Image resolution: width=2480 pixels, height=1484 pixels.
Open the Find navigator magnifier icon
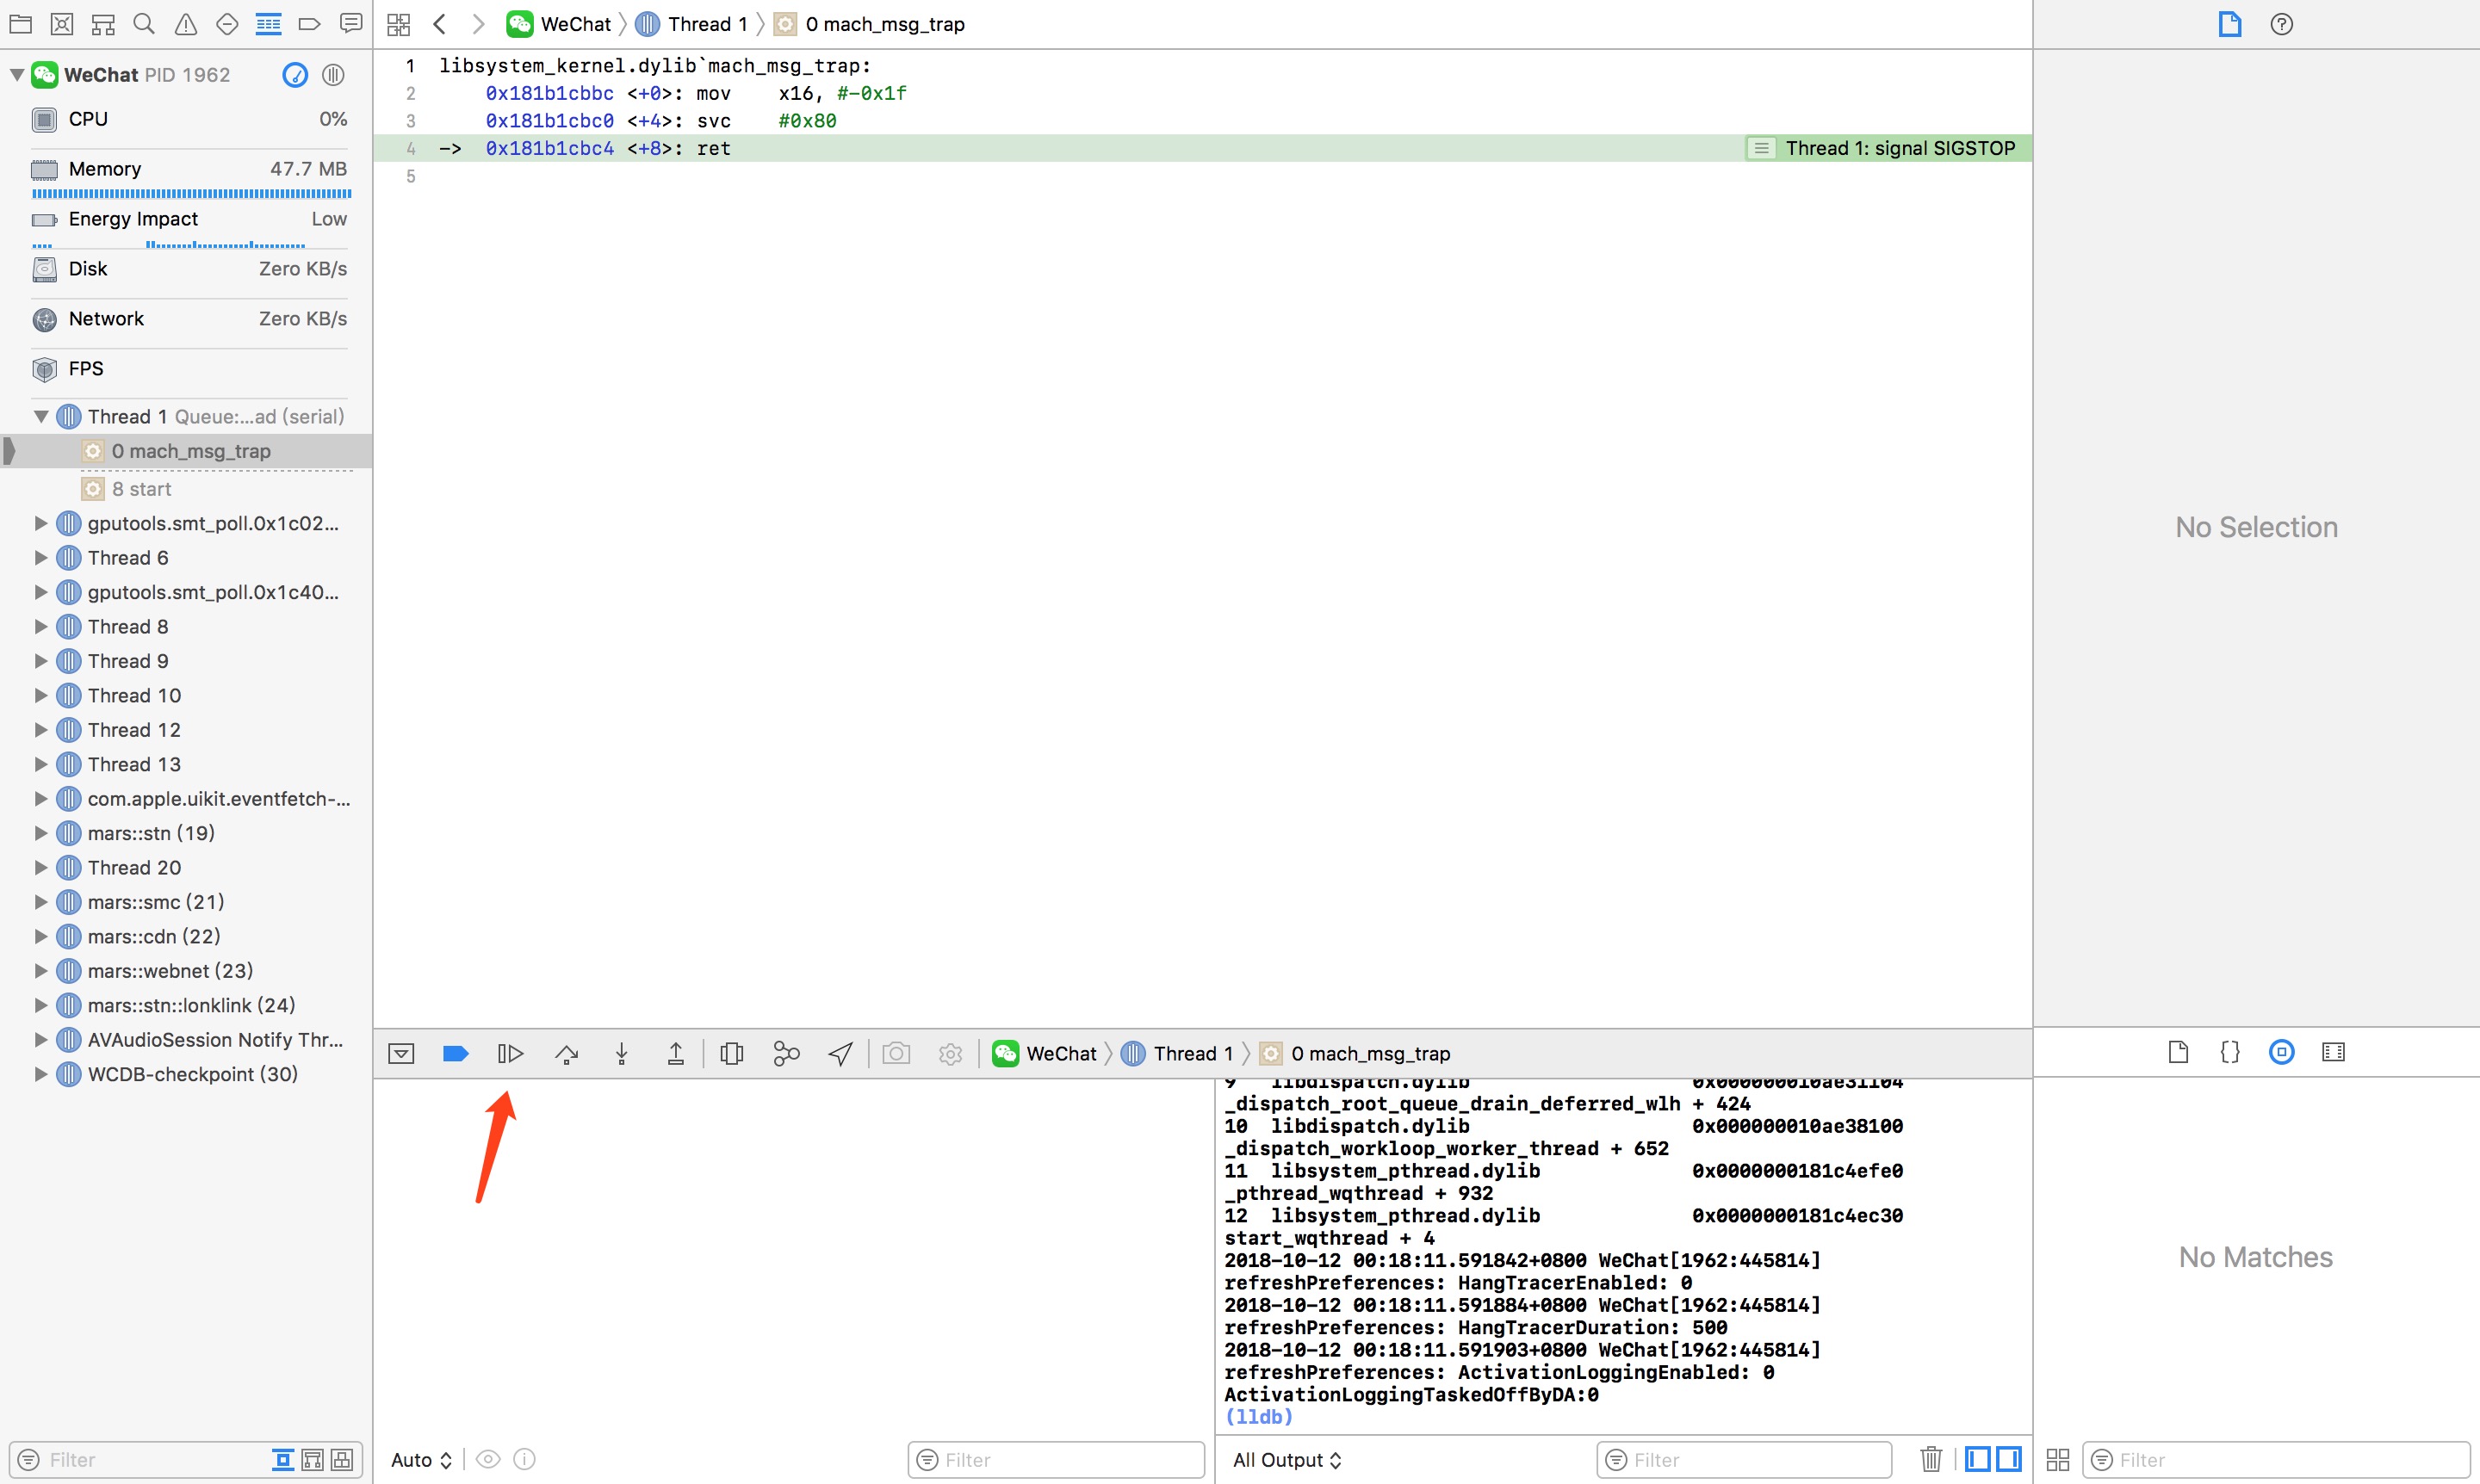pos(144,24)
